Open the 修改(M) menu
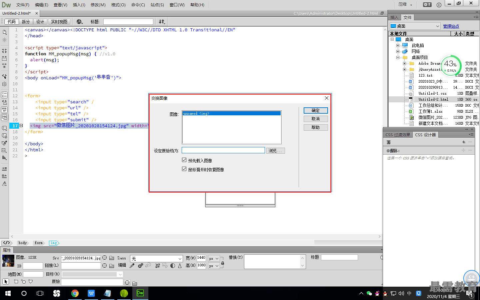Viewport: 480px width, 300px height. coord(98,5)
